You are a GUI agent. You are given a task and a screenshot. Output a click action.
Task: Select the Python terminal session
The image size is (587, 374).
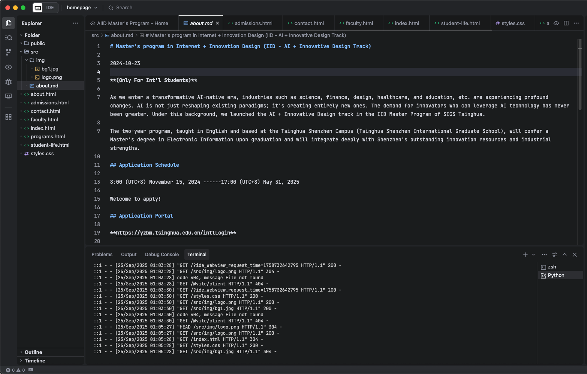[556, 275]
